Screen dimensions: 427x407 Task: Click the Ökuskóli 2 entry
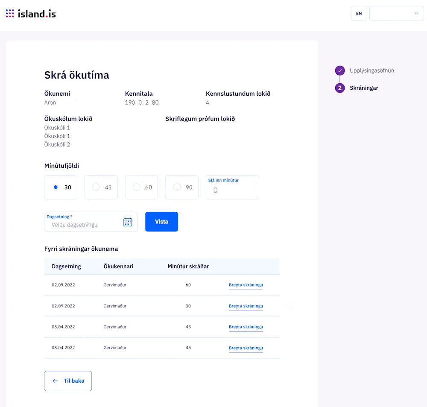click(57, 145)
